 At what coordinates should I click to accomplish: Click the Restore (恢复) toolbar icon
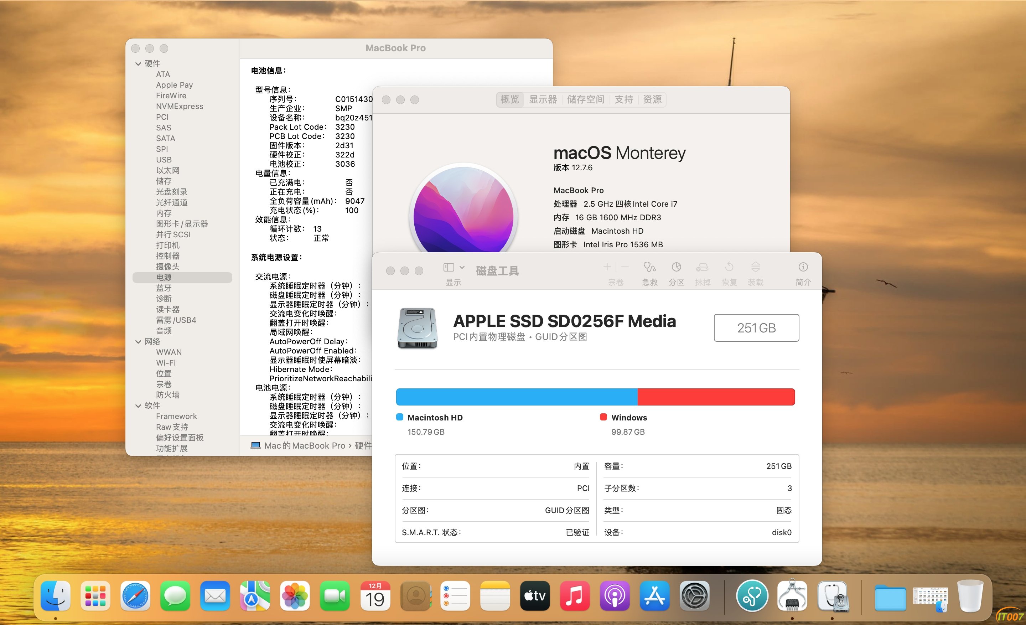pyautogui.click(x=729, y=267)
